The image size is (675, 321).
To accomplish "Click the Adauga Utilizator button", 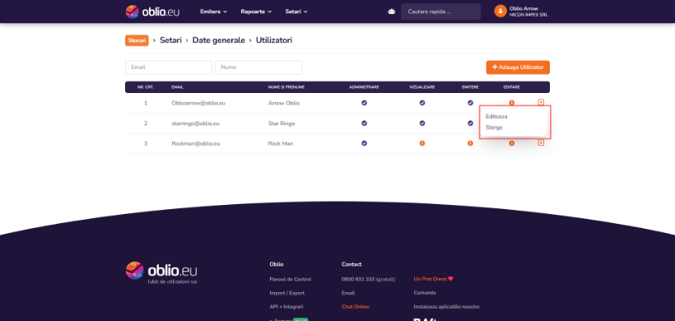I will [x=518, y=67].
